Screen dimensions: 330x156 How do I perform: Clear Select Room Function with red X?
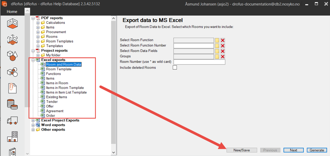pos(223,40)
